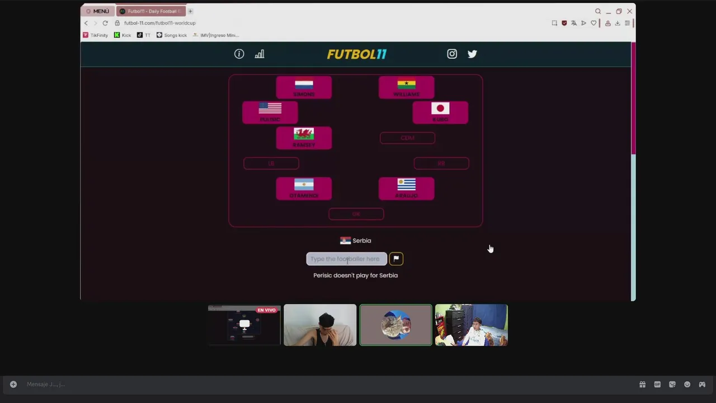Open a new browser tab

pyautogui.click(x=190, y=11)
